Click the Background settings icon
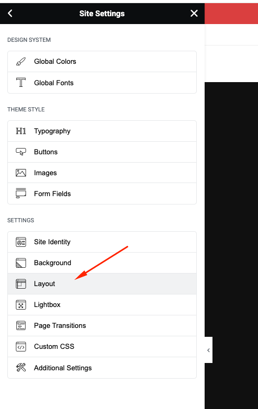 (x=21, y=263)
